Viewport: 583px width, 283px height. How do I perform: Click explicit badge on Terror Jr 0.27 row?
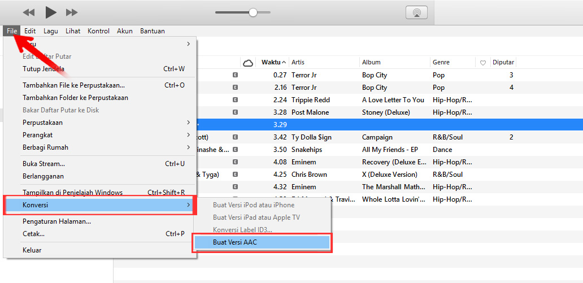click(x=235, y=75)
